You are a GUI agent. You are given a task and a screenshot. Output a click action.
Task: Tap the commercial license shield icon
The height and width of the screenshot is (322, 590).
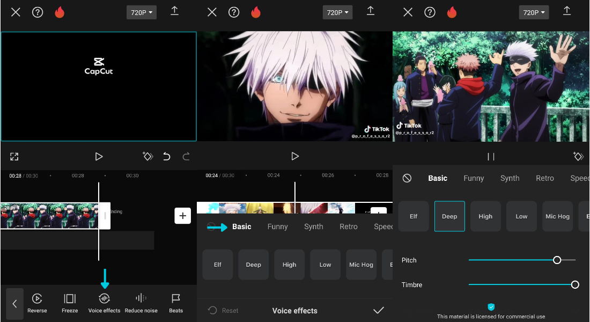tap(491, 307)
